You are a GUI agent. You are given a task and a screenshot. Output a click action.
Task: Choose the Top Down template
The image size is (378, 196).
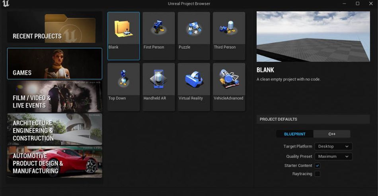(123, 87)
